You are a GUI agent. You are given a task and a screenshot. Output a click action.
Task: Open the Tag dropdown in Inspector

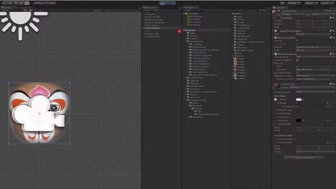click(x=292, y=14)
